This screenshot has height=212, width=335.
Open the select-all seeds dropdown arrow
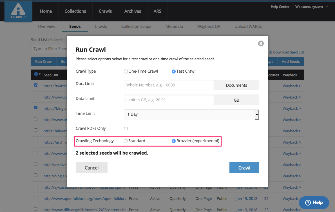[40, 75]
